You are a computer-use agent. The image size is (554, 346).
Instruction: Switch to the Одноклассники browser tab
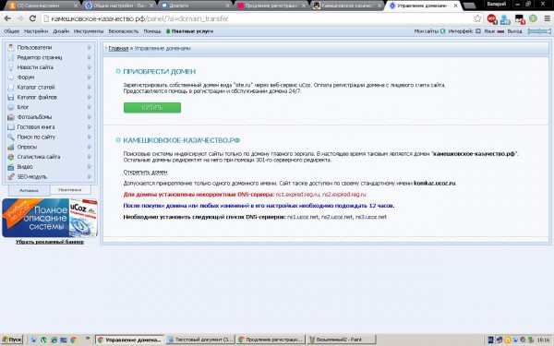pos(43,6)
